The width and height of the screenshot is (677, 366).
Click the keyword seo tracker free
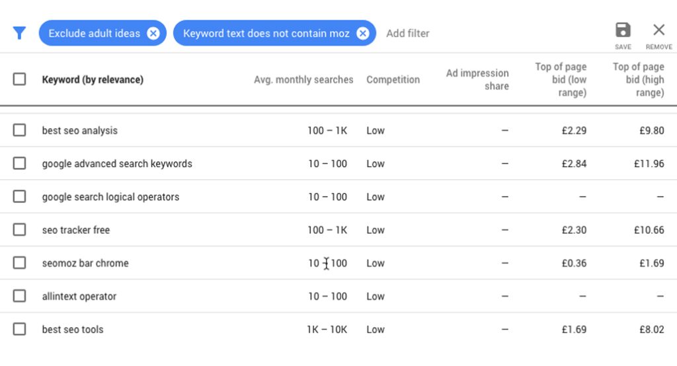76,230
